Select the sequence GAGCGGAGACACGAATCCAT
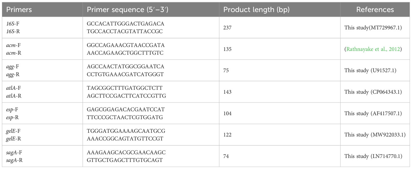 [126, 109]
